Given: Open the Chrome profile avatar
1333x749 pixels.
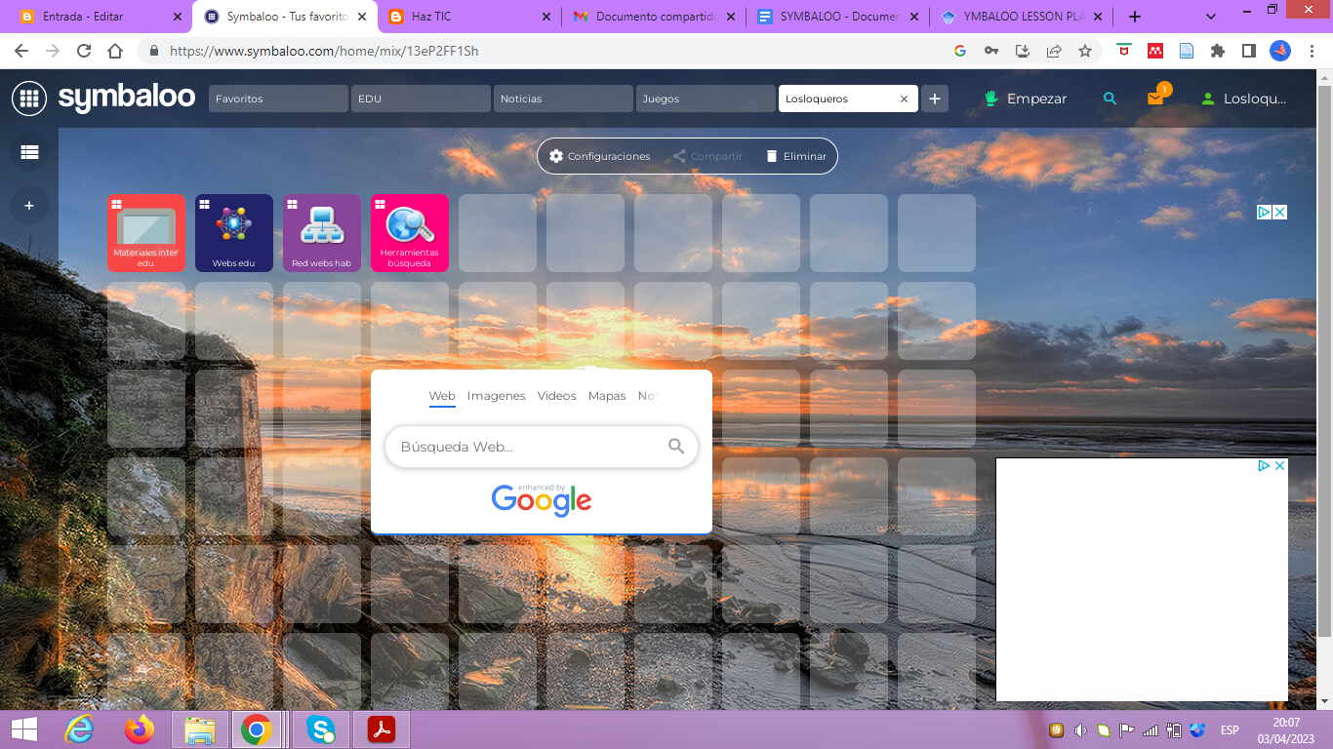Looking at the screenshot, I should point(1279,51).
